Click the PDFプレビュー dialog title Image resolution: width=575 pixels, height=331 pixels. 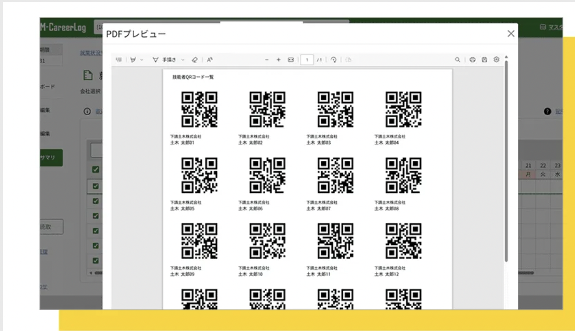[136, 34]
